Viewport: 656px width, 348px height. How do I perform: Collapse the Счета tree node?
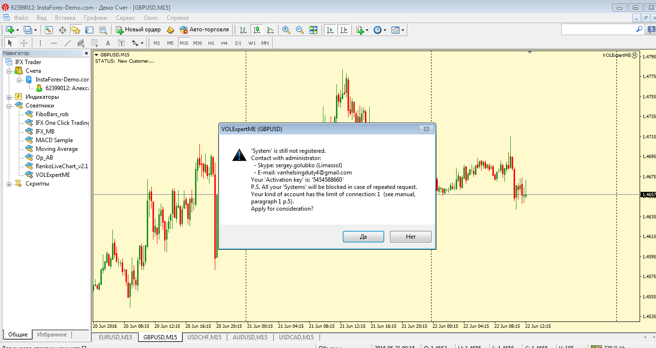tap(9, 71)
